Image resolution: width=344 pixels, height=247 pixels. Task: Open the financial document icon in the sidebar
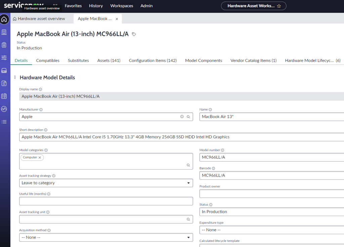tap(4, 83)
